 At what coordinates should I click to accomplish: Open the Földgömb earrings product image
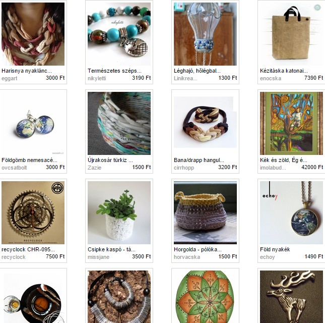pos(33,123)
